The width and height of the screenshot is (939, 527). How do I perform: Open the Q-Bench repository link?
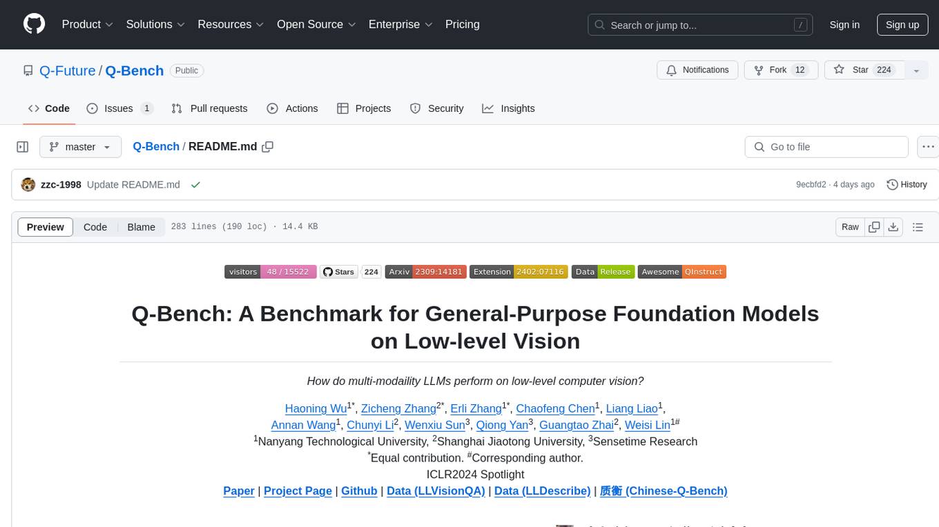coord(134,70)
